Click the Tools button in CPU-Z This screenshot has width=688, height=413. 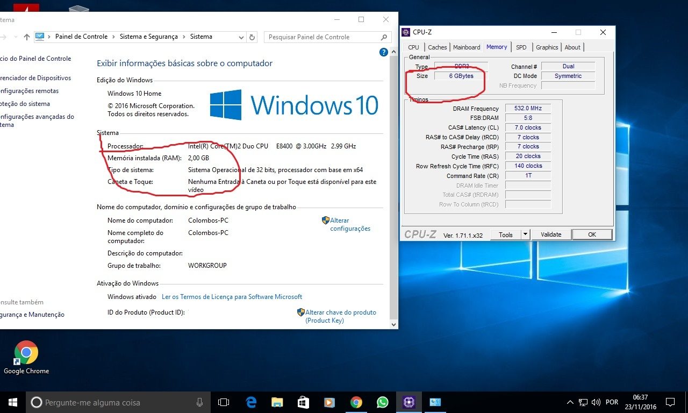506,234
